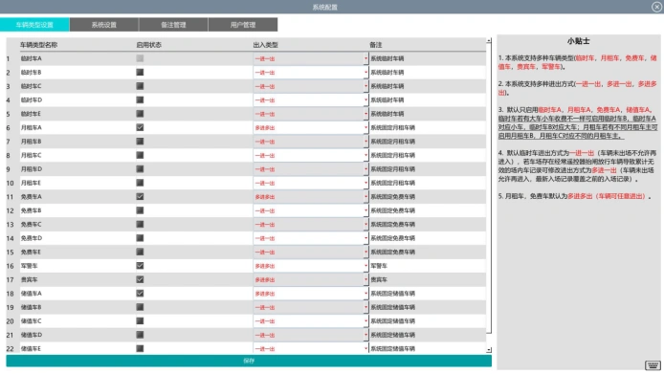
Task: Tick the 免费车C enable checkbox
Action: click(140, 224)
